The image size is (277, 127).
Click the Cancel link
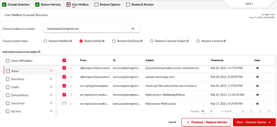(x=172, y=122)
